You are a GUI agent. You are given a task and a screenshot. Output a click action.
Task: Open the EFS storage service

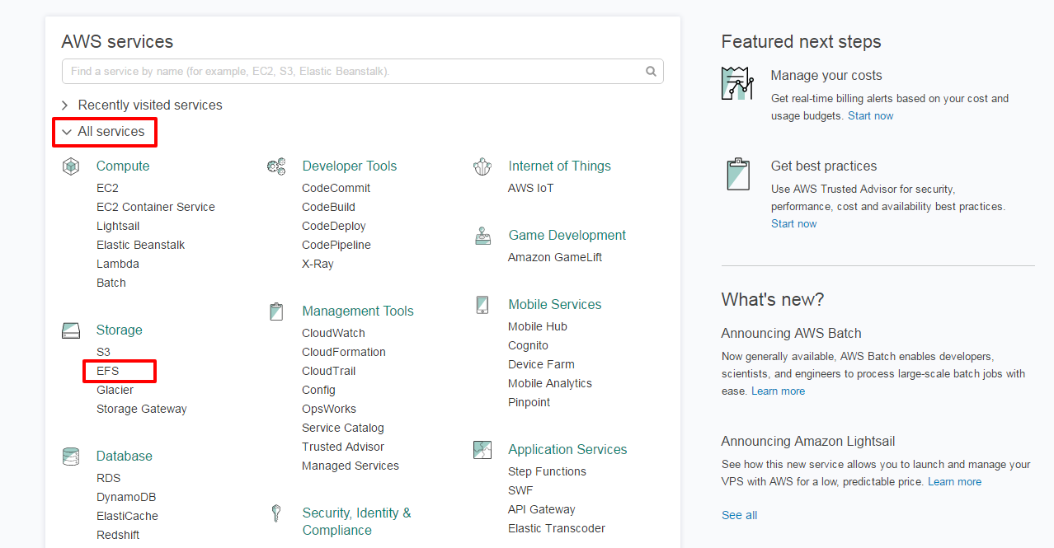(108, 371)
